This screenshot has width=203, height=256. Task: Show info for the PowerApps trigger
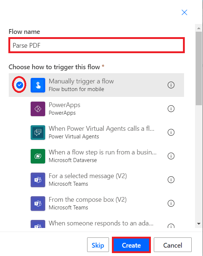(171, 109)
